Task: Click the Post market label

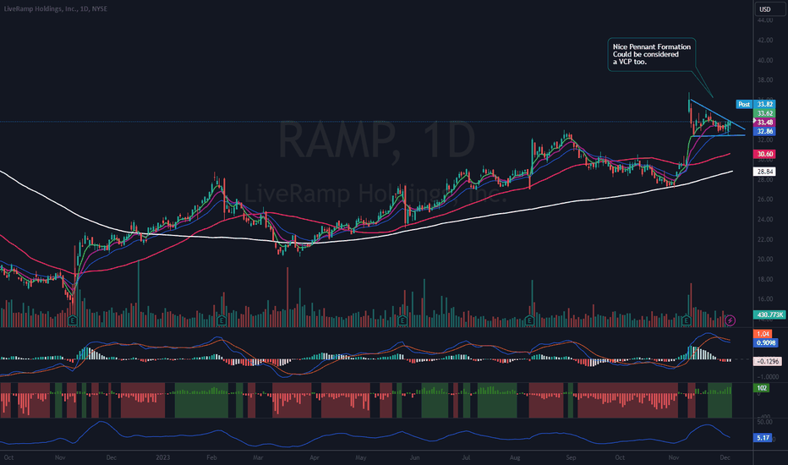Action: point(744,104)
